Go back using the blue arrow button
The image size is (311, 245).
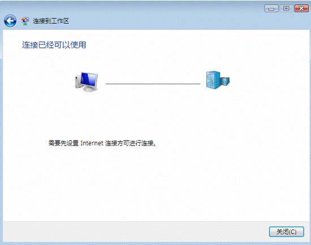coord(10,21)
